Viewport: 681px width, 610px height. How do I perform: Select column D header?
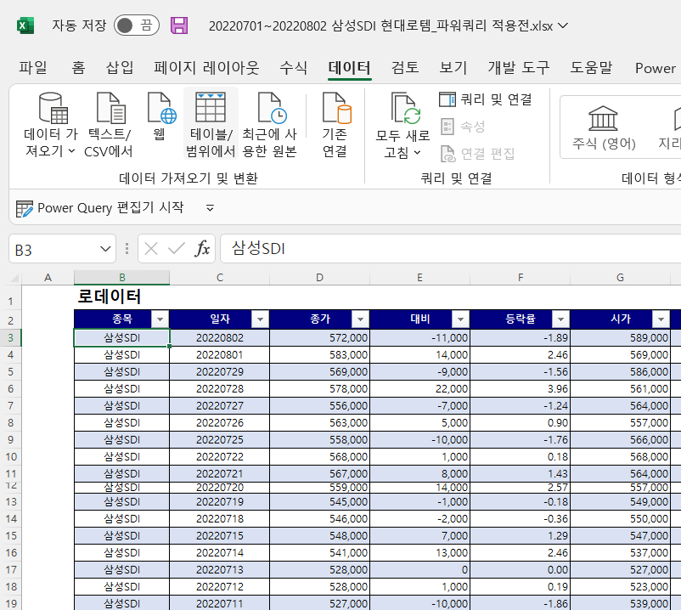click(319, 278)
